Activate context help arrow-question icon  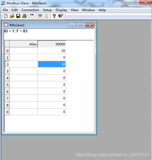61,16
